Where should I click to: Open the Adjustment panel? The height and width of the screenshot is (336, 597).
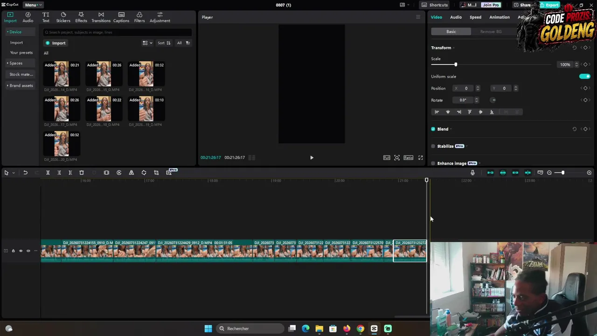[160, 17]
